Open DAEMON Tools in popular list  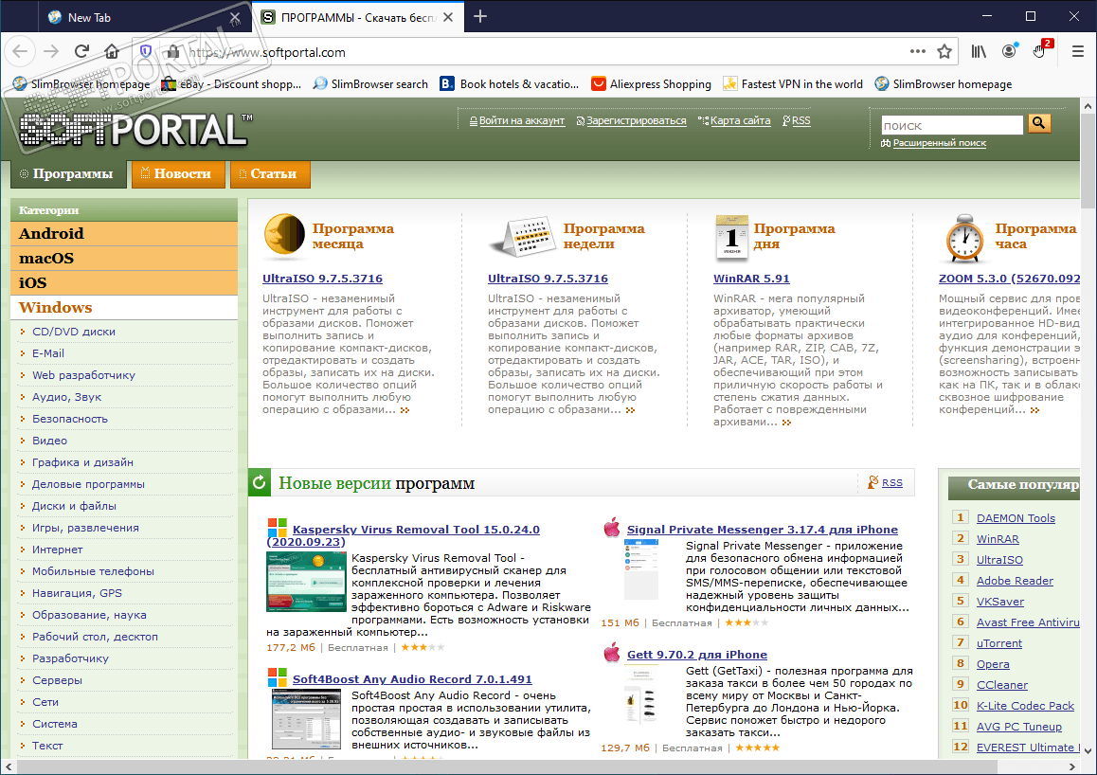(x=1016, y=518)
